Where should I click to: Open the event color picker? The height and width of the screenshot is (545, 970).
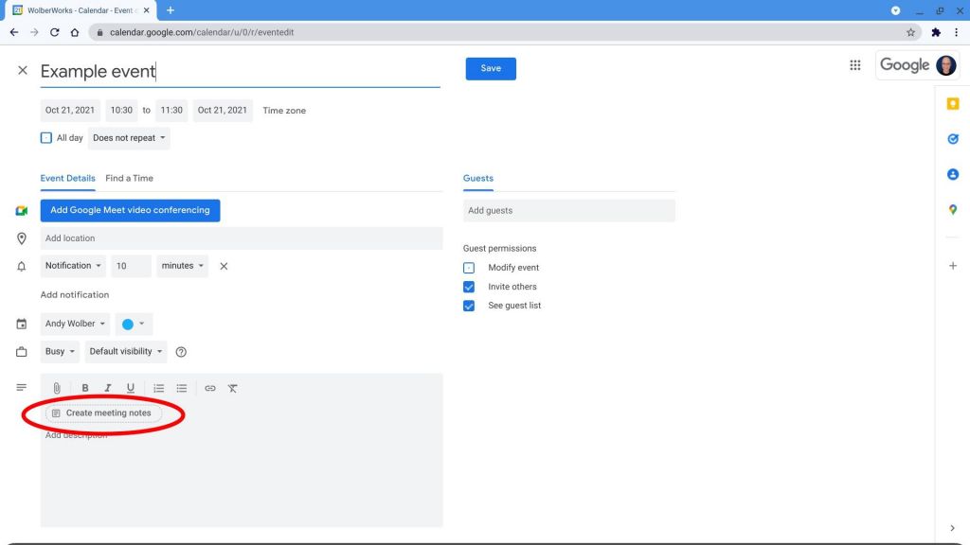(x=134, y=324)
